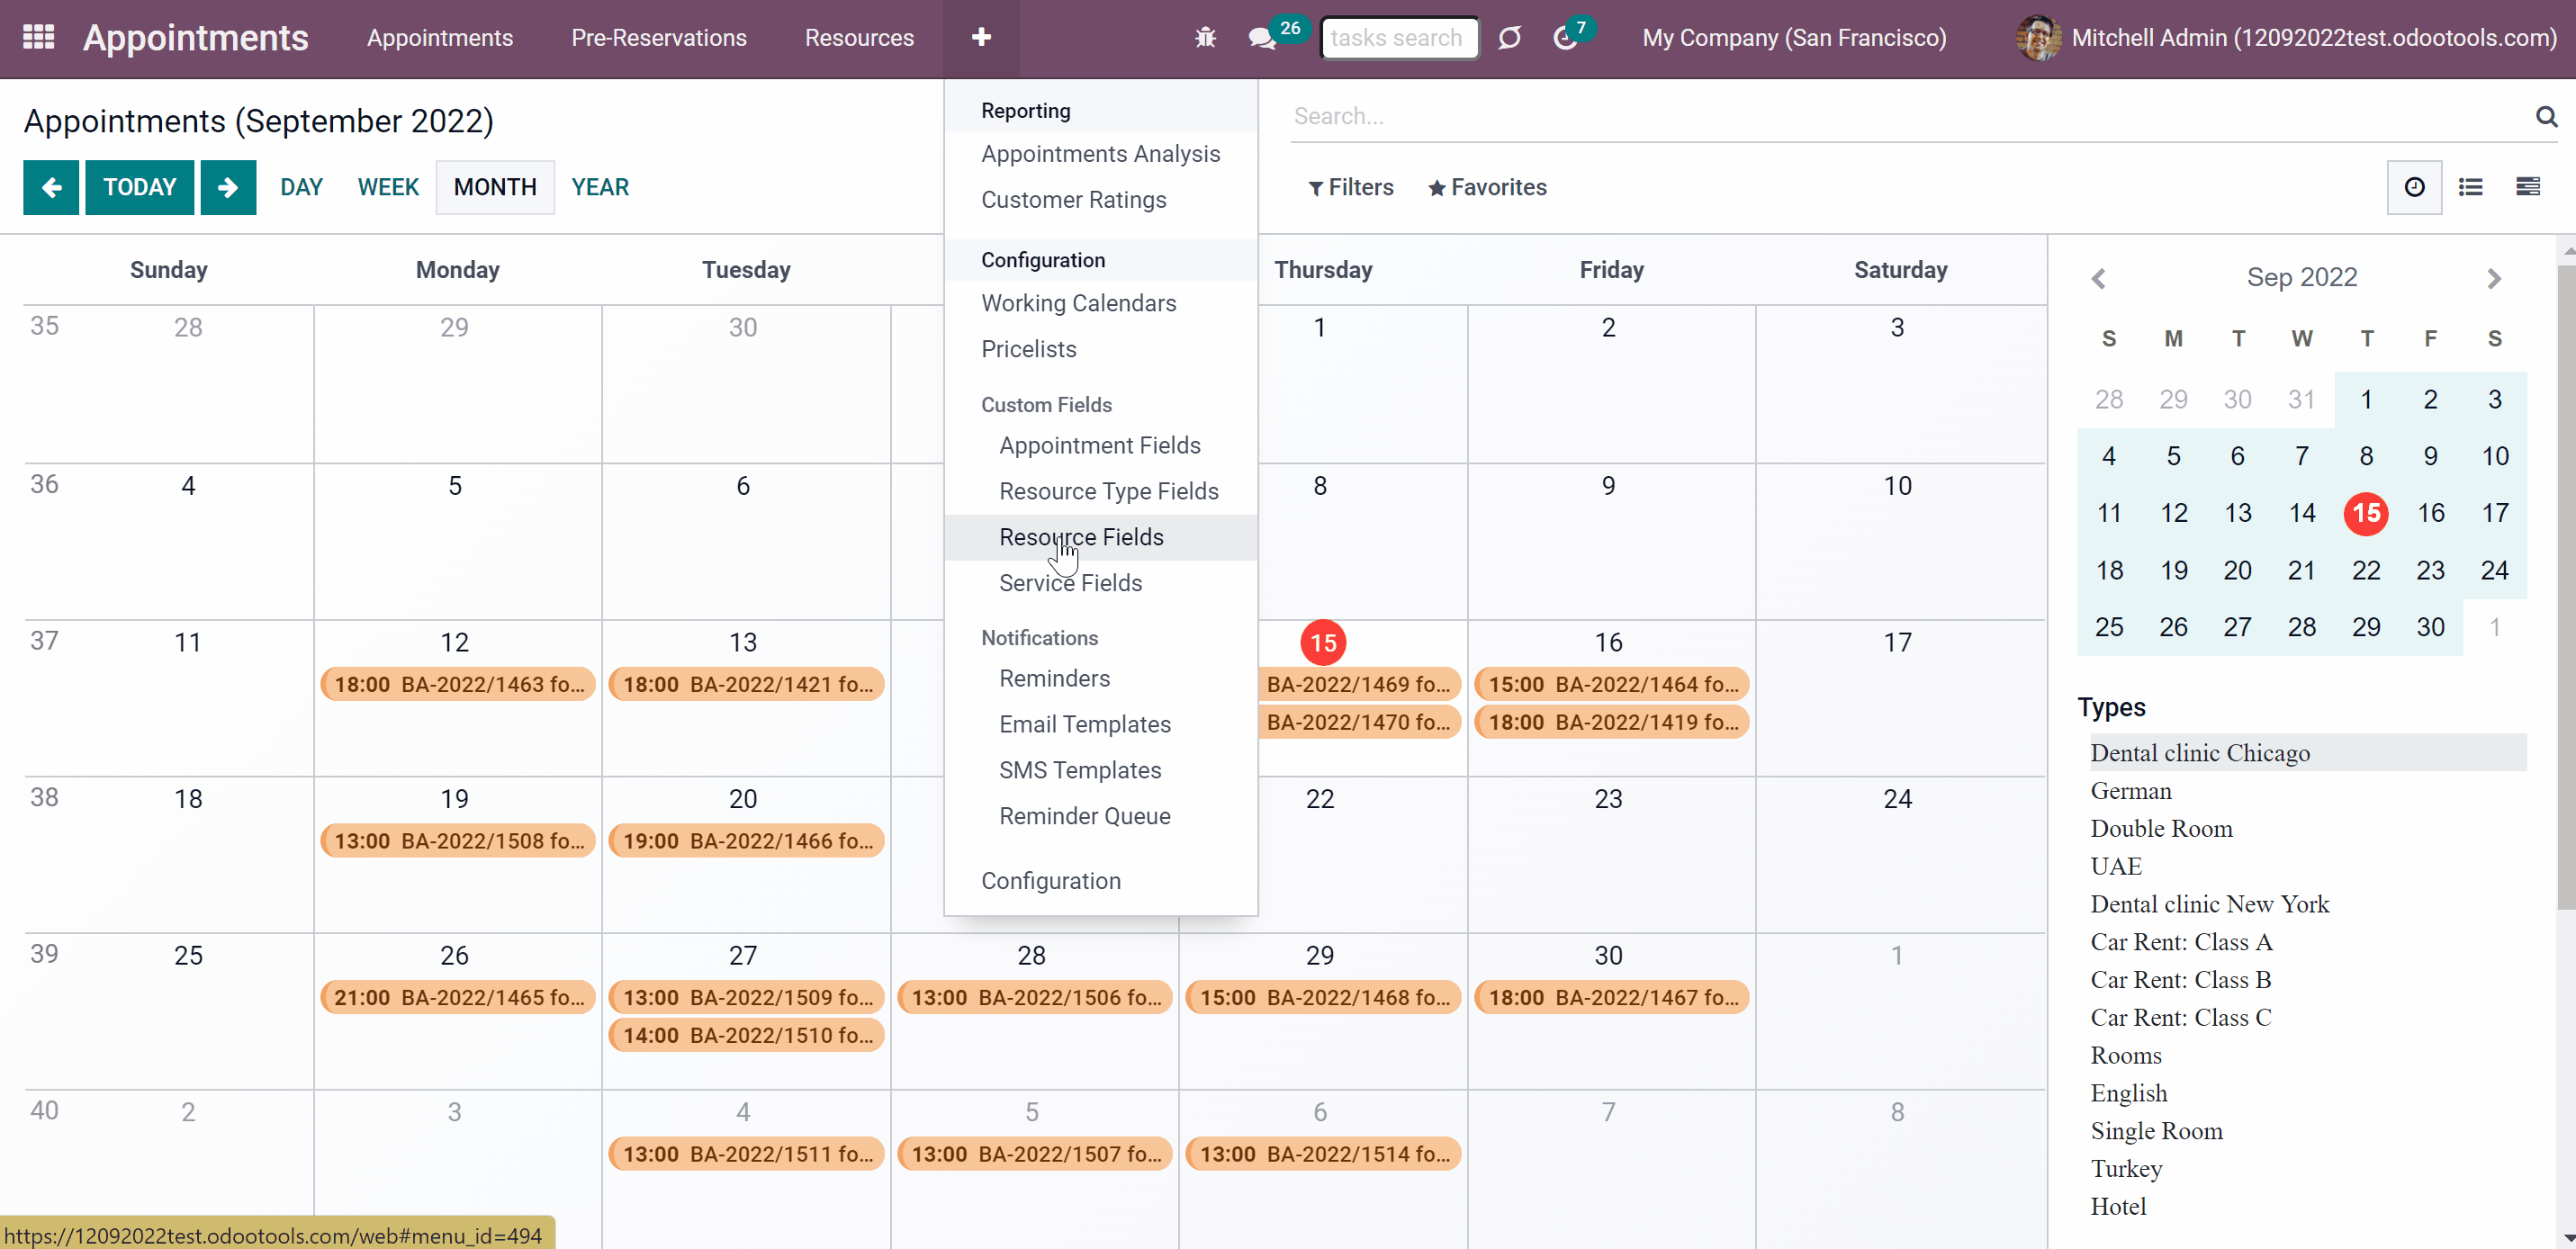Screen dimensions: 2576x1249
Task: Open the orange BA-2022/1463 appointment event
Action: click(458, 684)
